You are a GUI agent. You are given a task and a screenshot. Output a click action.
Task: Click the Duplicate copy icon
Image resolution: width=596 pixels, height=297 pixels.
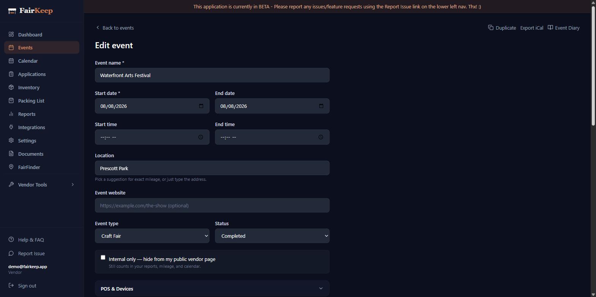pos(491,27)
